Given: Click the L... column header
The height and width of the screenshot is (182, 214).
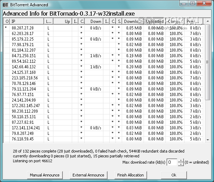Looking at the screenshot, I should (x=49, y=21).
